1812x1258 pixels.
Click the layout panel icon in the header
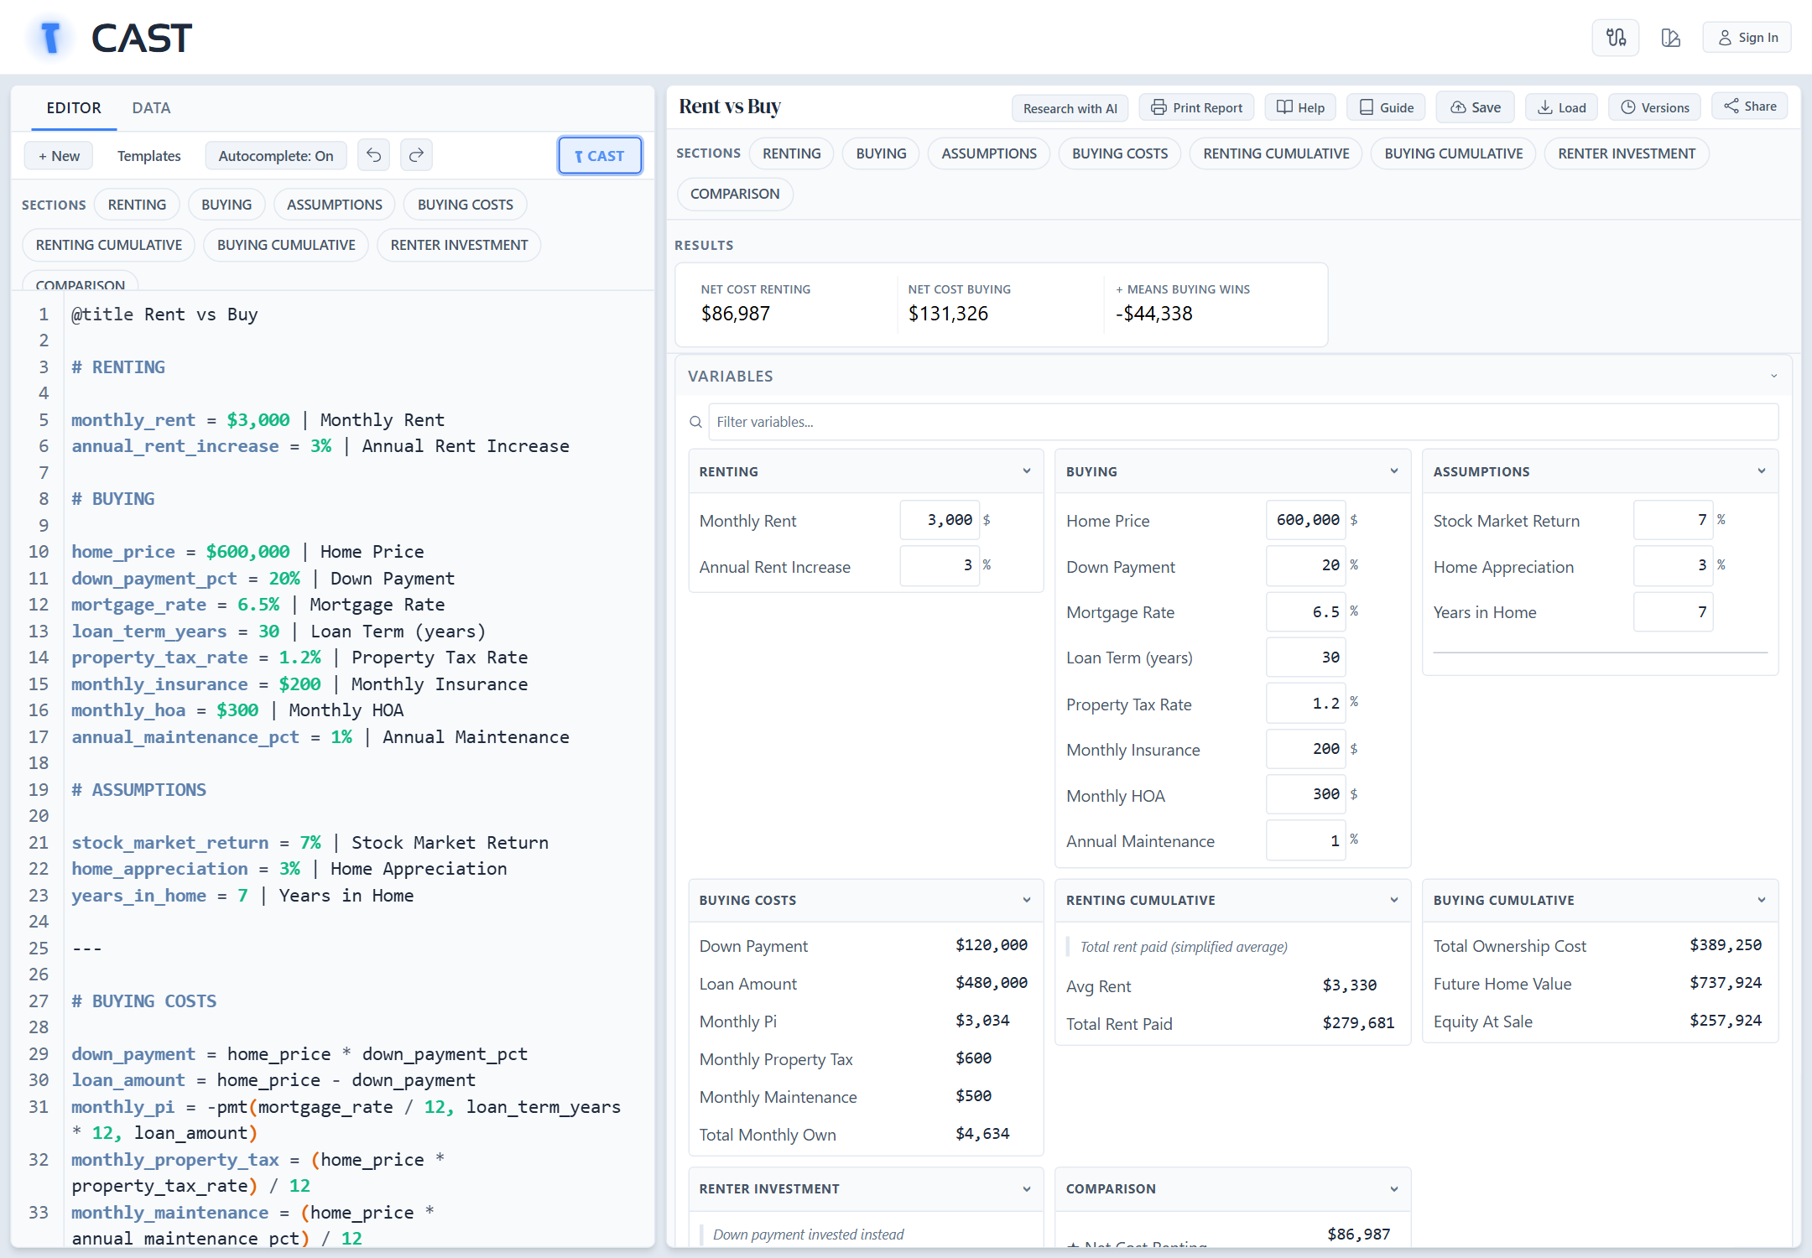1670,38
